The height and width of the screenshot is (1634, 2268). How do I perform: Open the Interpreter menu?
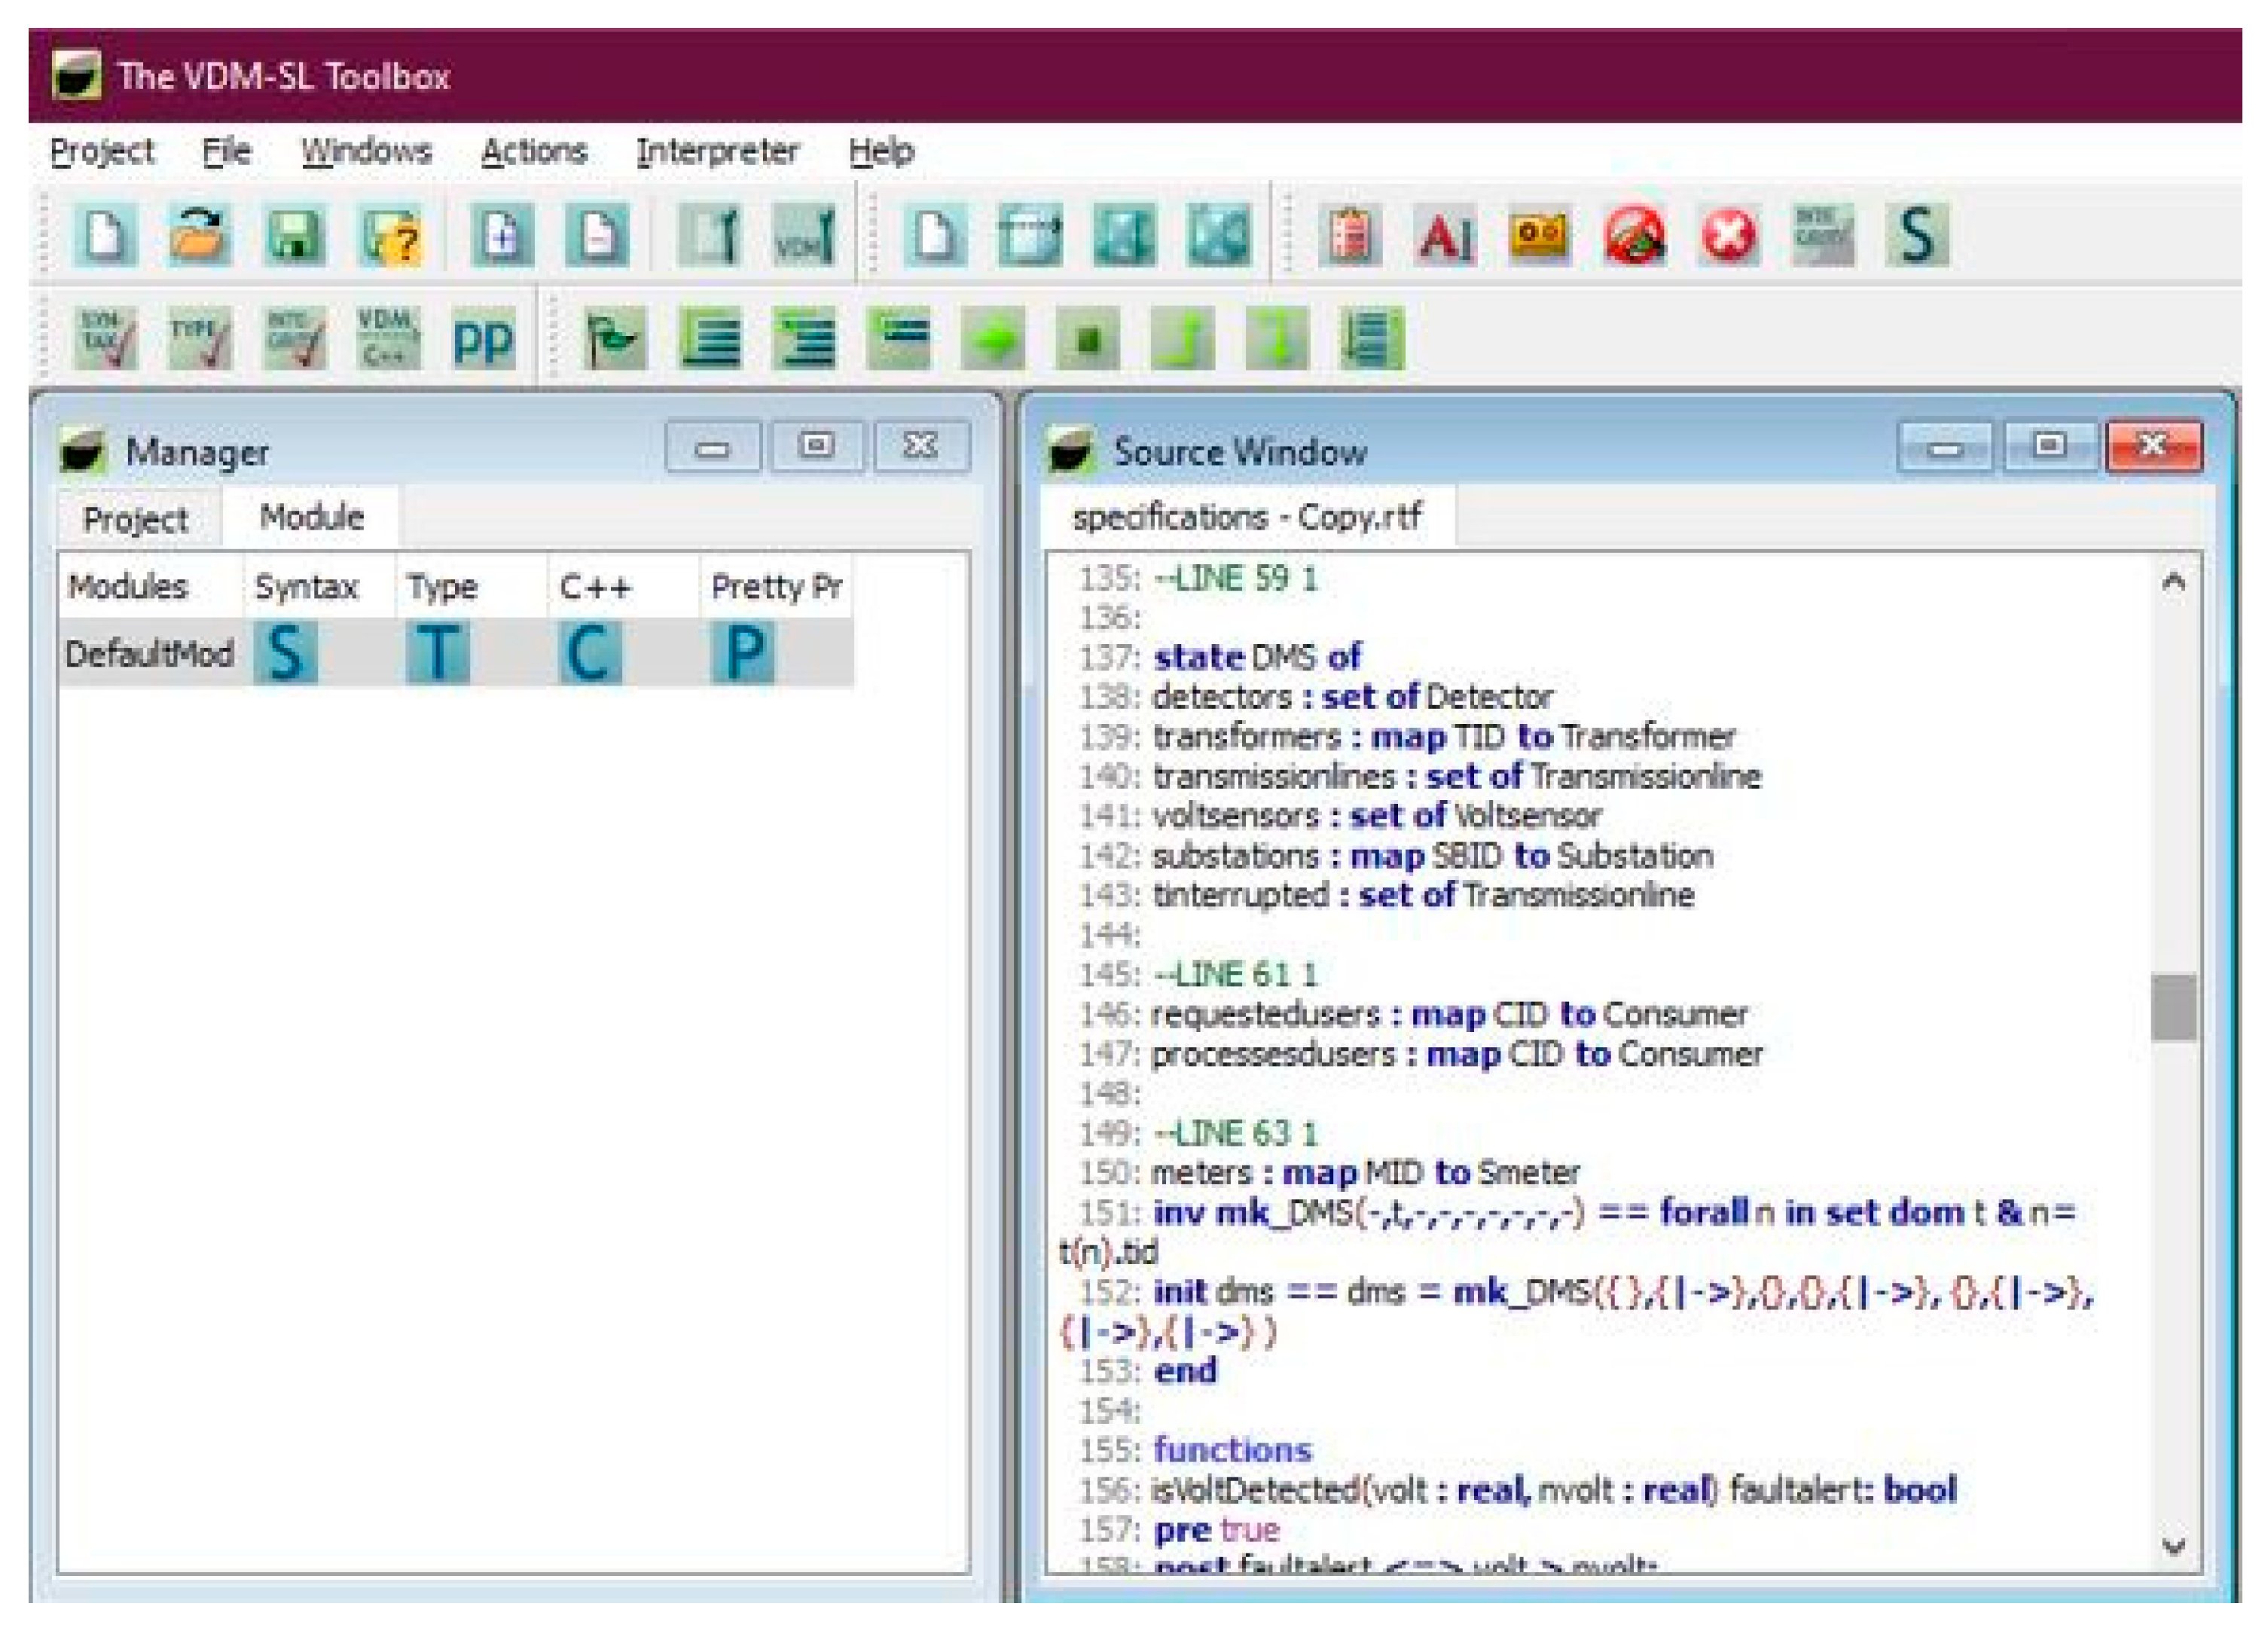[717, 152]
